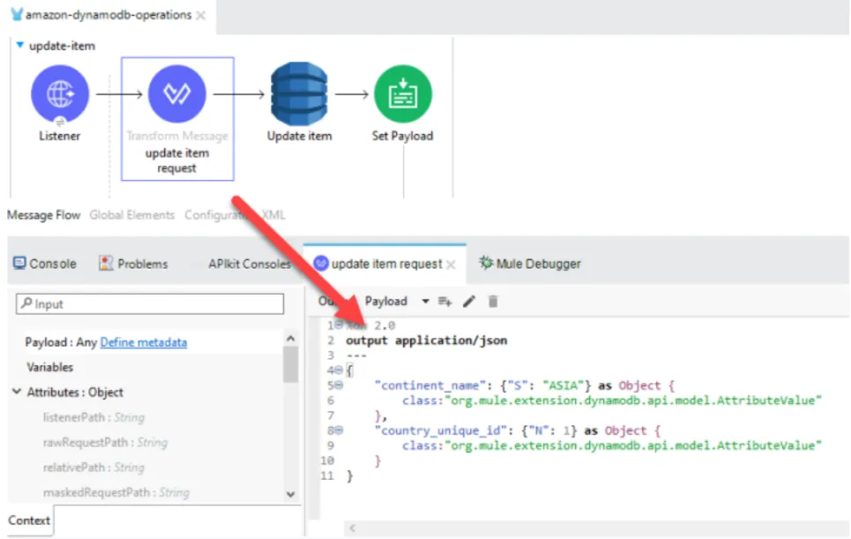The width and height of the screenshot is (851, 539).
Task: Click the trash delete target icon
Action: tap(493, 301)
